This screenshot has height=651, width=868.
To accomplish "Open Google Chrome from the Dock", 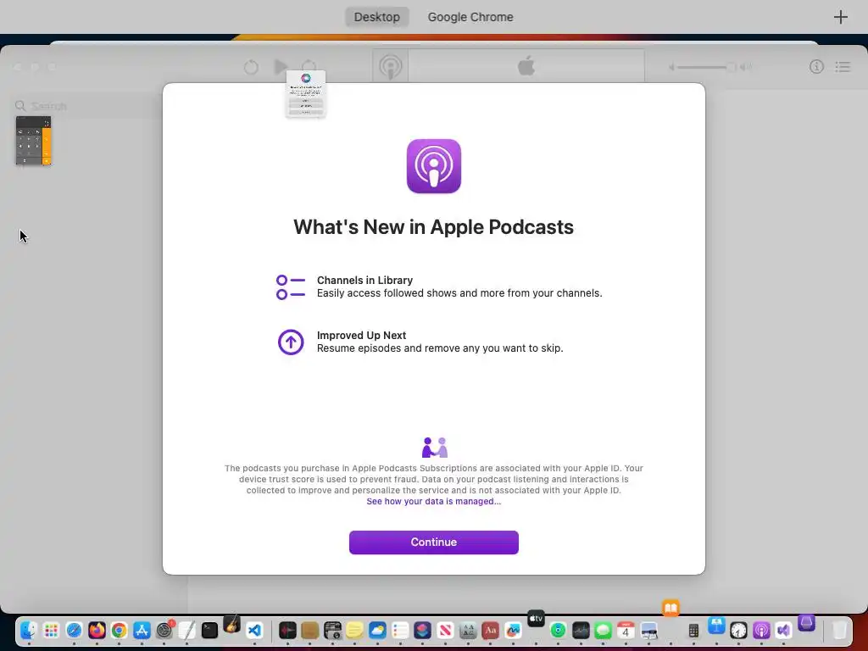I will point(119,631).
